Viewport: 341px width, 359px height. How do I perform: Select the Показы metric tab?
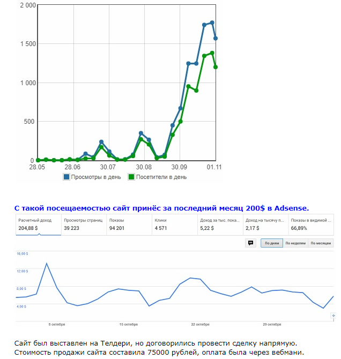(128, 224)
